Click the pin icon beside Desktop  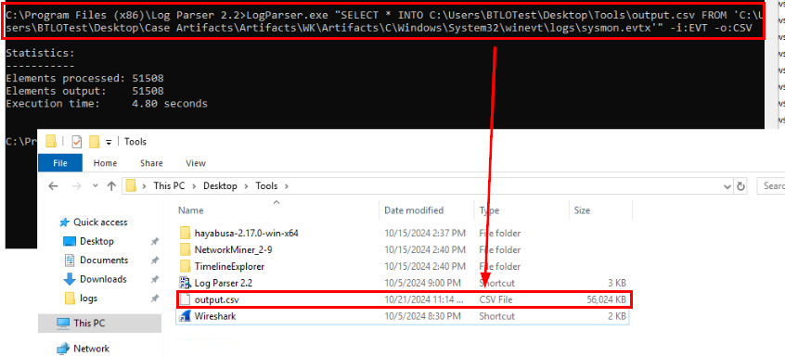pyautogui.click(x=155, y=241)
